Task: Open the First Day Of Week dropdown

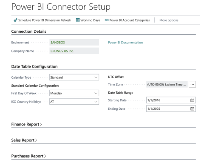Action: [74, 93]
